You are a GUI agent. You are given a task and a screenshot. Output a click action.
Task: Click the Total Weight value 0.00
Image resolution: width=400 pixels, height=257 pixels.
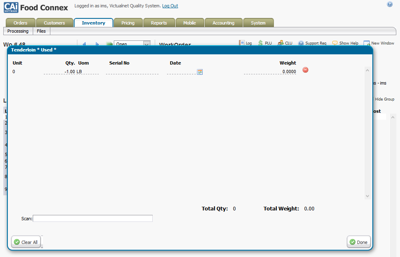tap(309, 209)
